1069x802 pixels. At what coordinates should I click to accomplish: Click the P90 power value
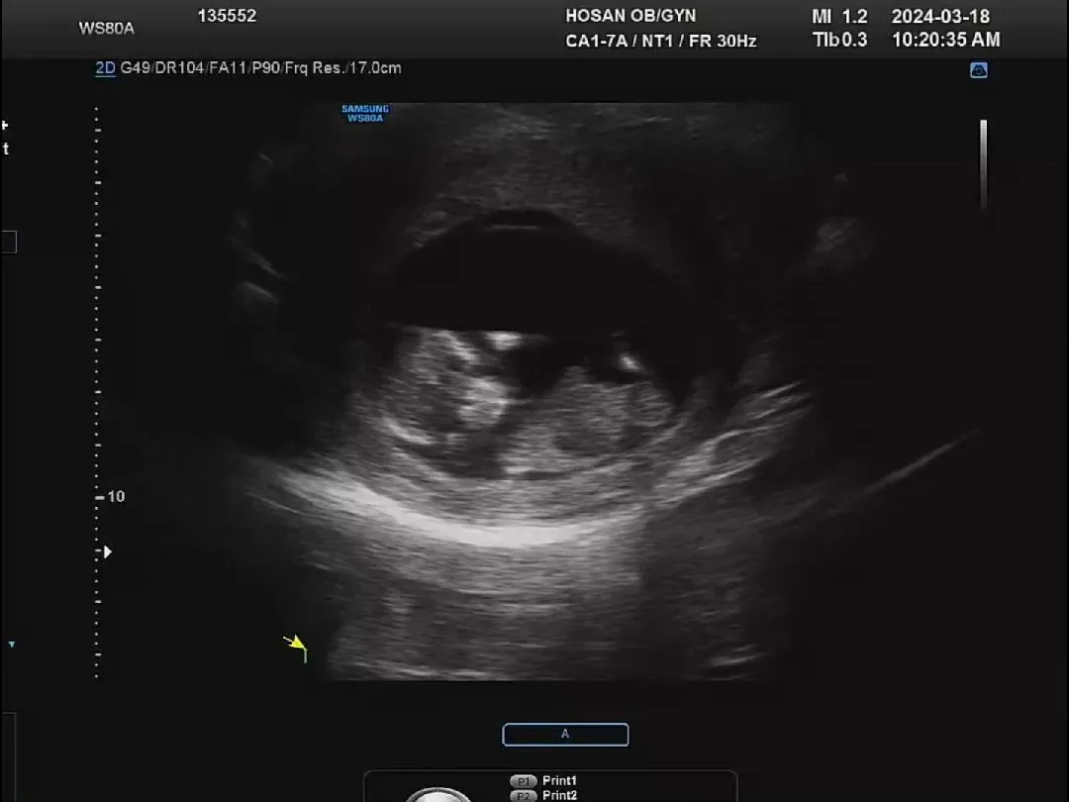tap(266, 68)
